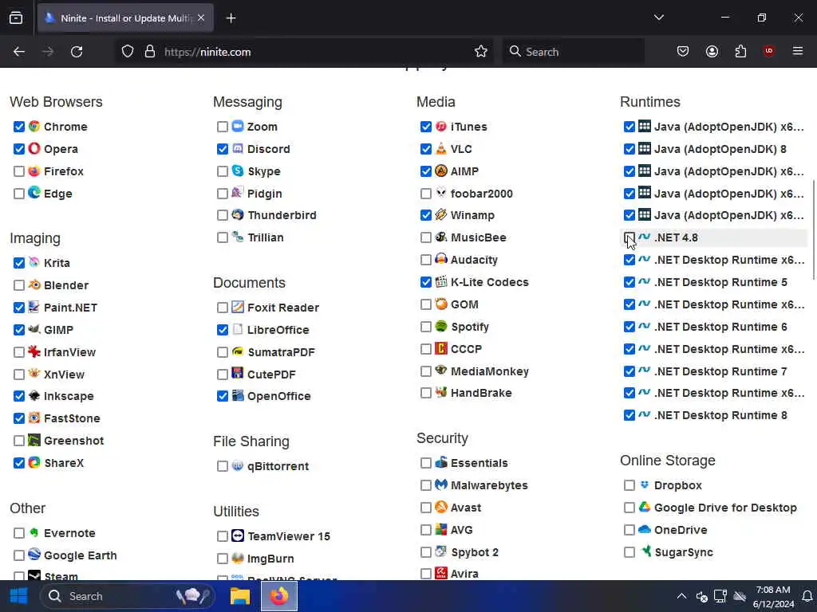Open a new browser tab
817x612 pixels.
[x=231, y=18]
